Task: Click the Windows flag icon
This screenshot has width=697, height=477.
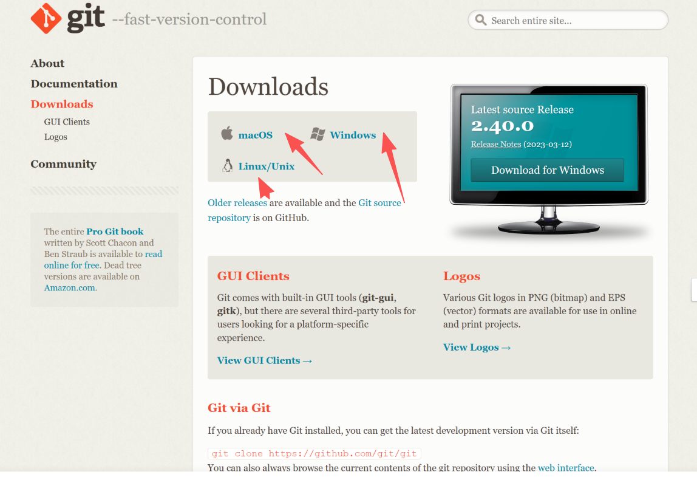Action: point(318,134)
